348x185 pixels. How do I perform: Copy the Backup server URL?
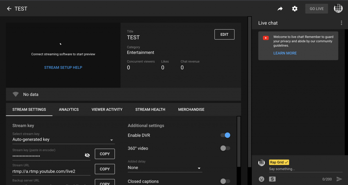105,183
